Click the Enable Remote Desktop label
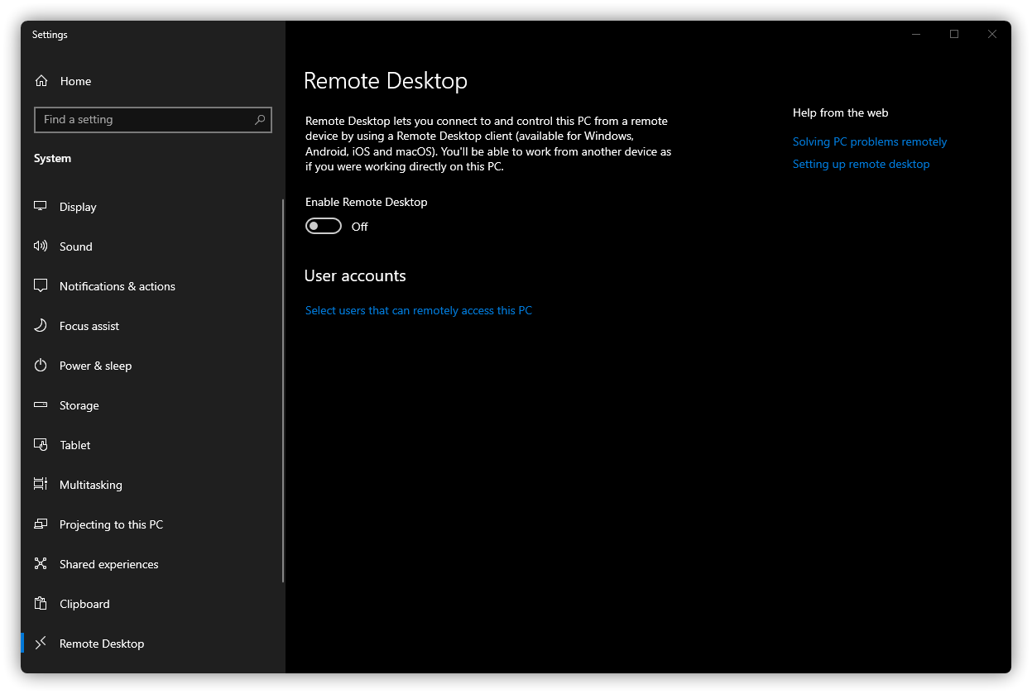Screen dimensions: 1032x694 pos(367,202)
